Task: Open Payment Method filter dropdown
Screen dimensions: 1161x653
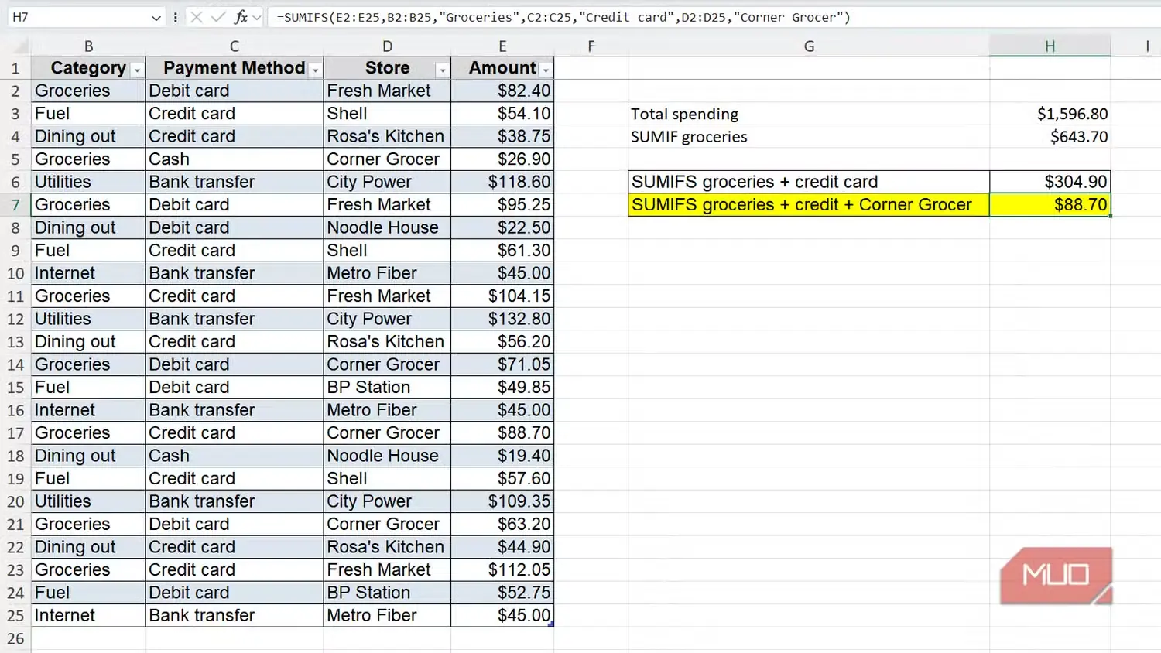Action: [x=315, y=70]
